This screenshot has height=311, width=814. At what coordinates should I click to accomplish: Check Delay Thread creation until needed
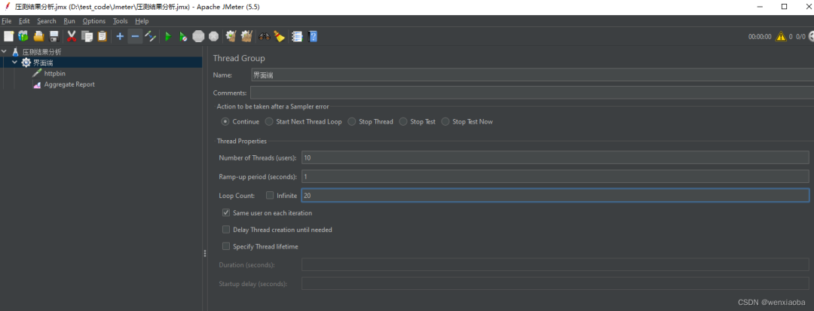point(226,229)
